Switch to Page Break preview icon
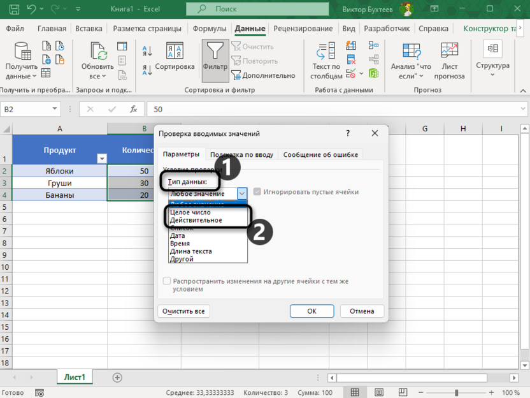530x398 pixels. 403,393
